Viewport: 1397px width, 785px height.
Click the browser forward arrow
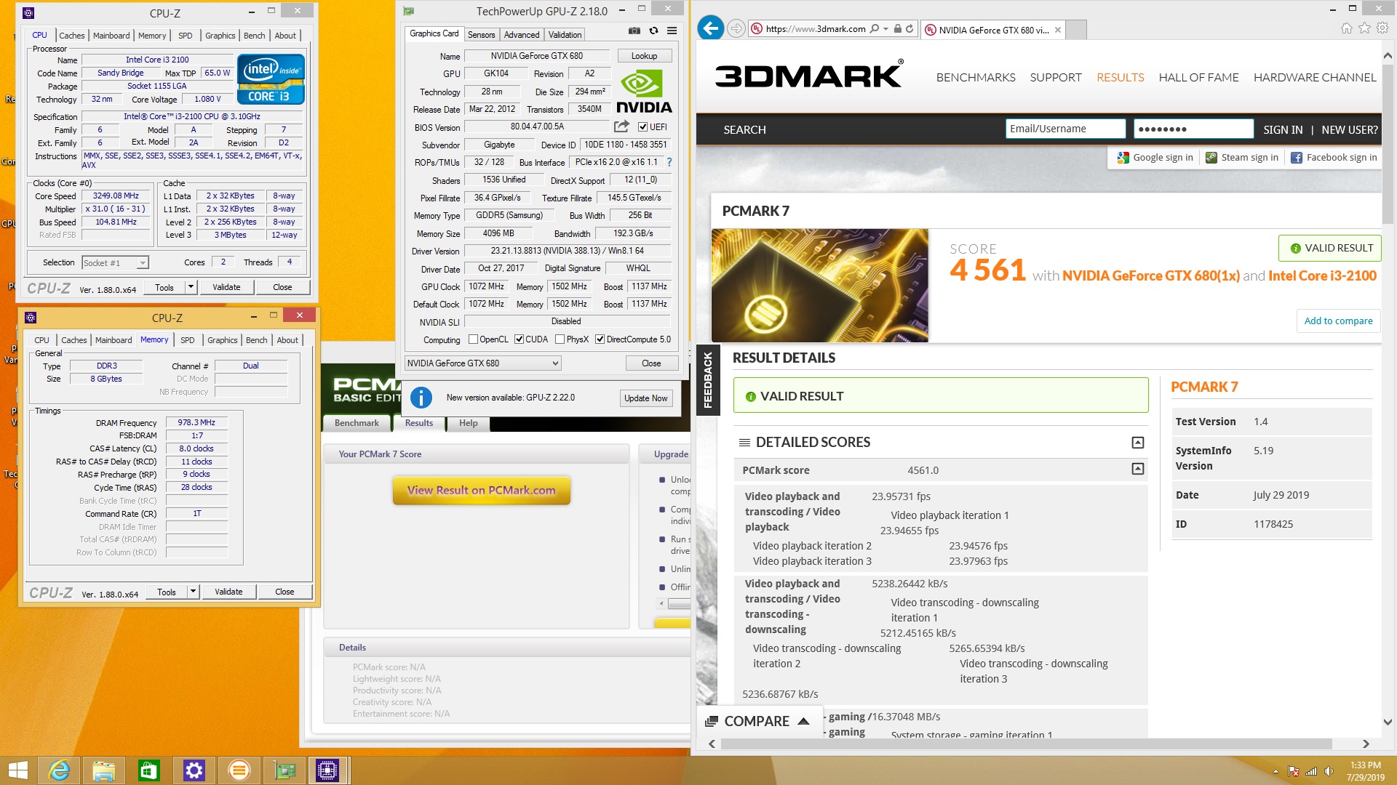coord(736,28)
